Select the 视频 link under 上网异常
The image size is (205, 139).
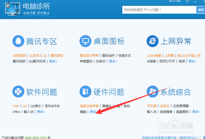[182, 61]
